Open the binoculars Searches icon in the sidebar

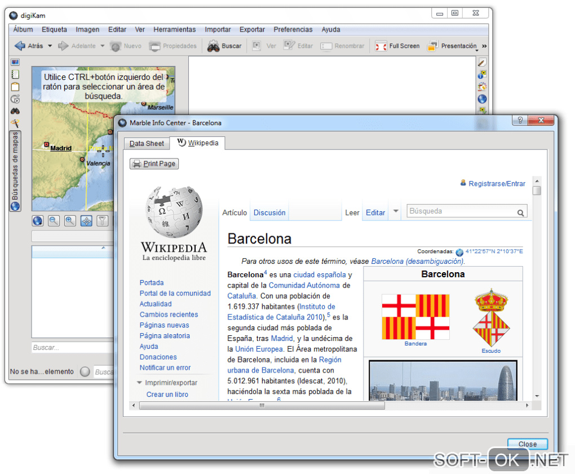[15, 111]
